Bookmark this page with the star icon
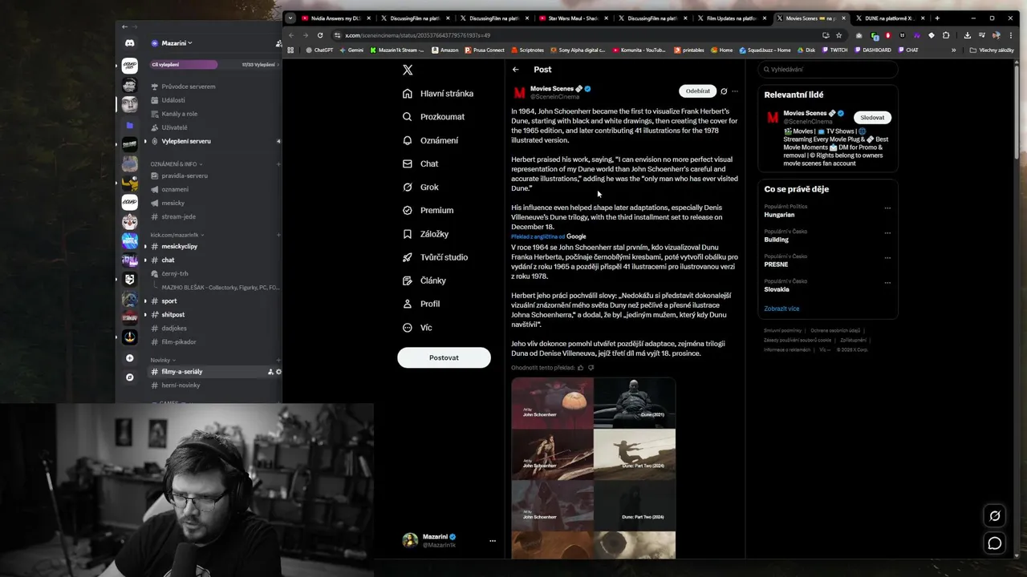 pyautogui.click(x=839, y=35)
